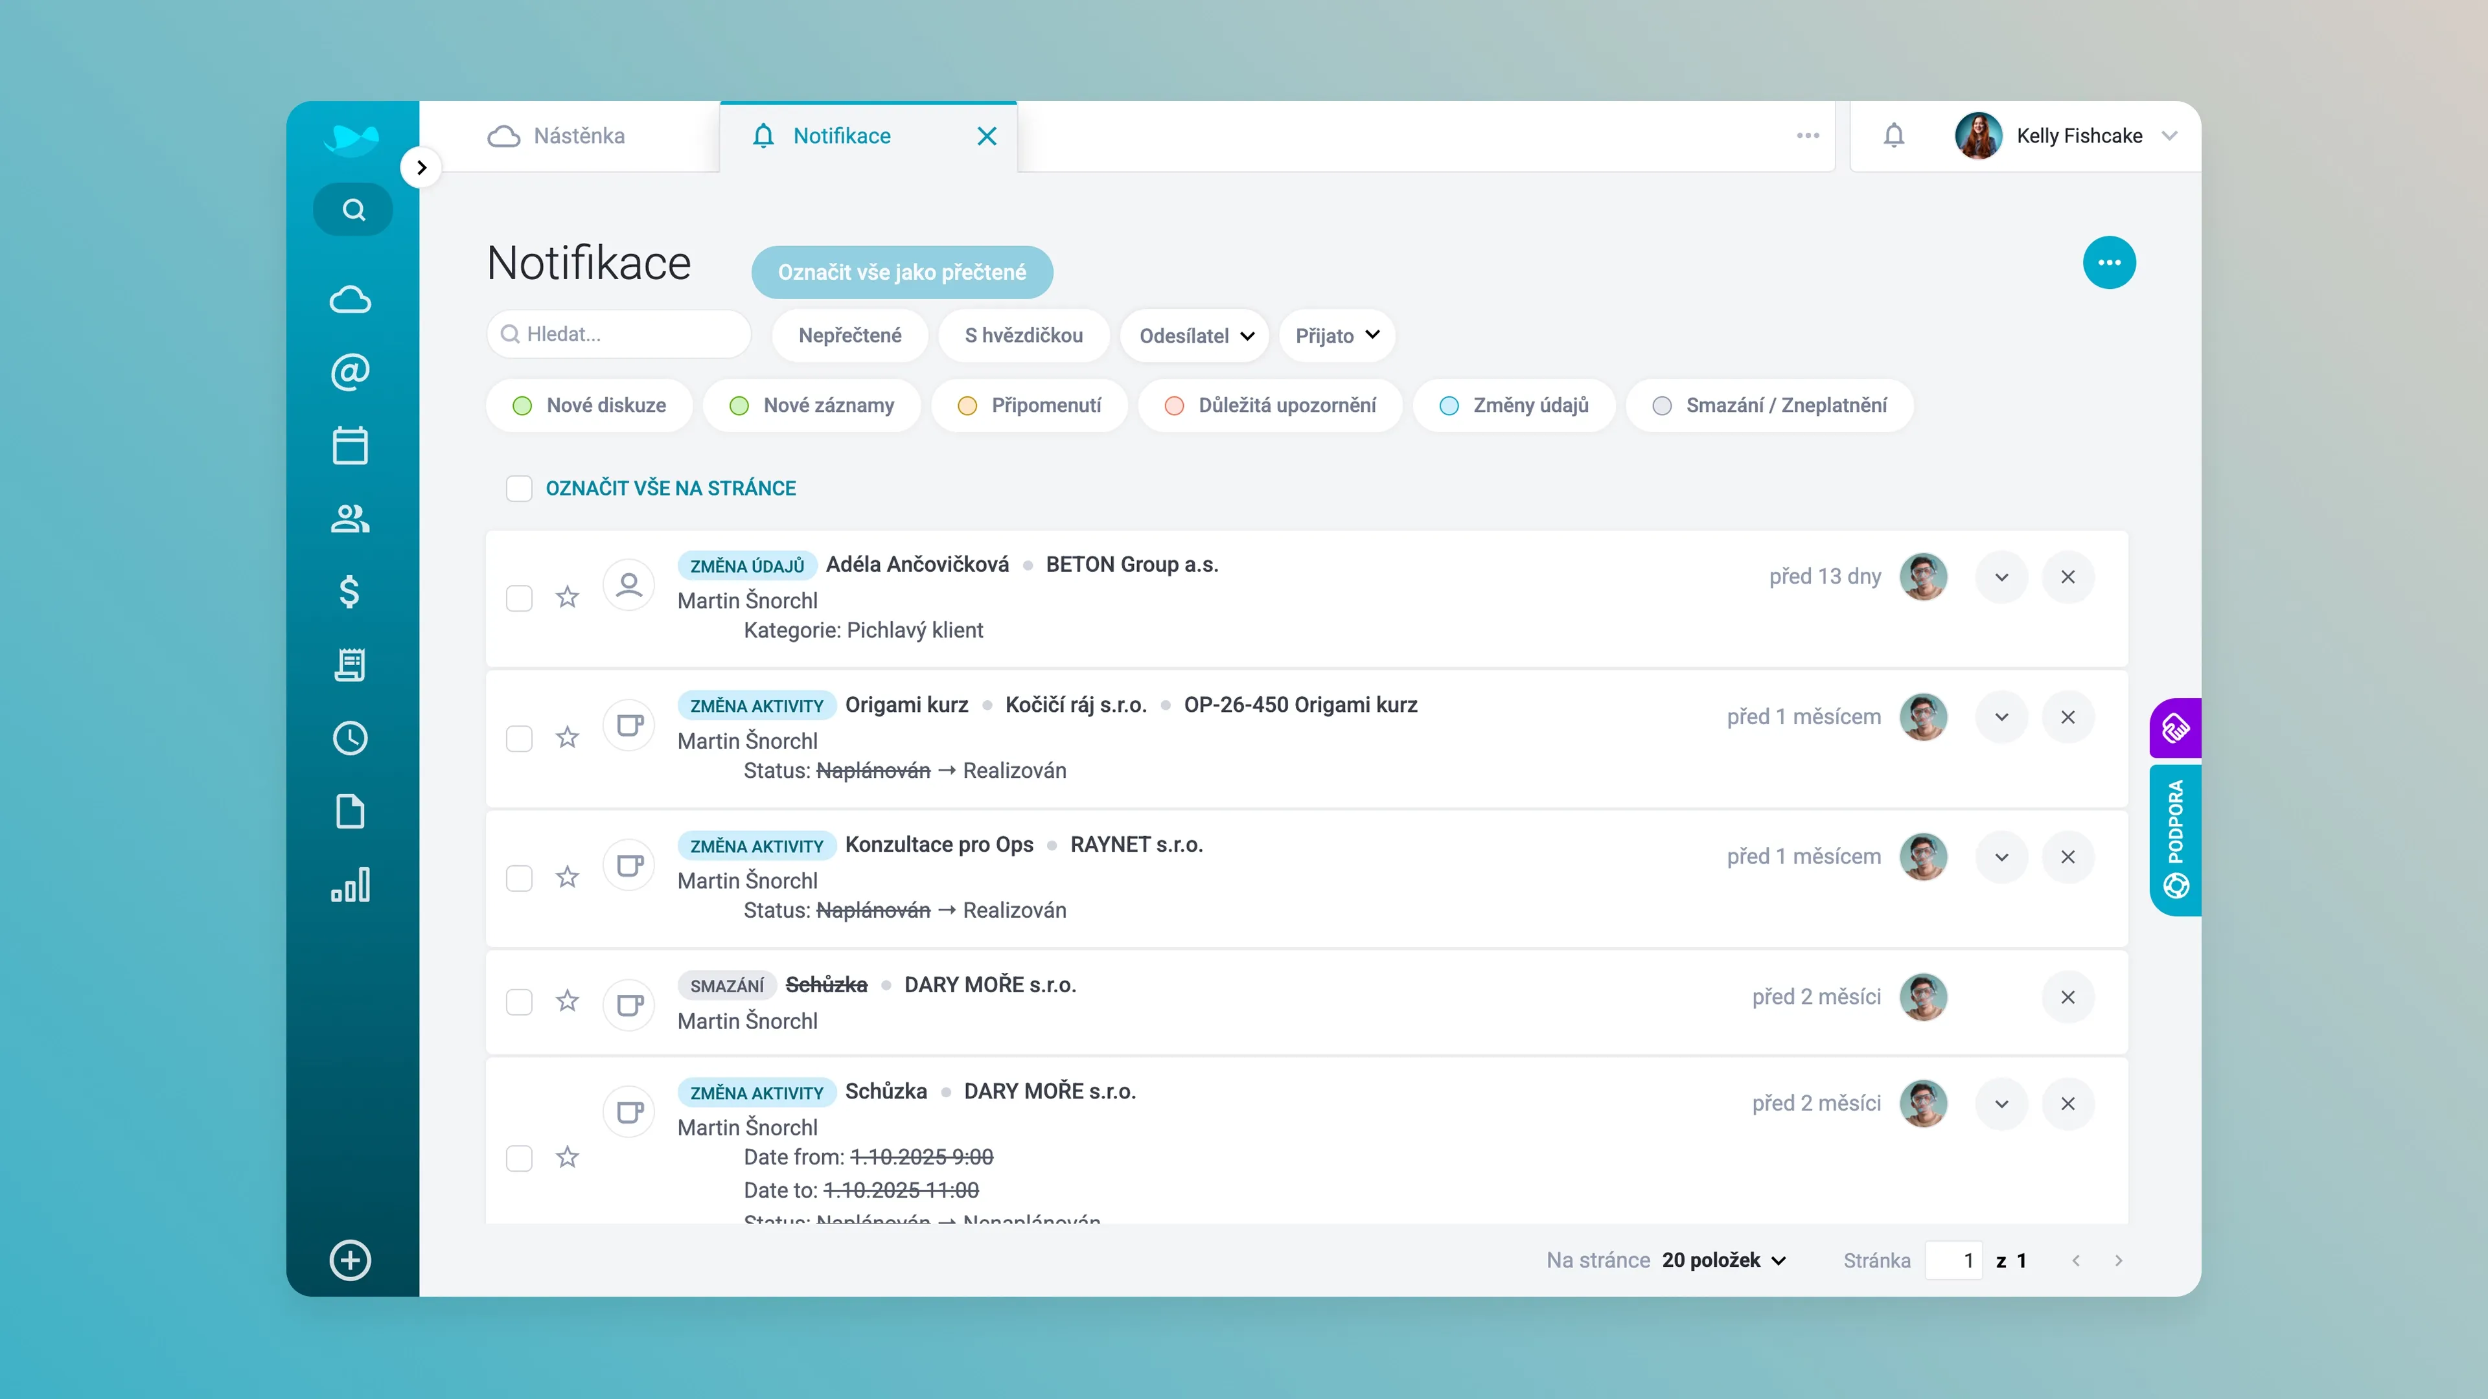Click the teal three-dots action button
The image size is (2488, 1399).
point(2110,262)
